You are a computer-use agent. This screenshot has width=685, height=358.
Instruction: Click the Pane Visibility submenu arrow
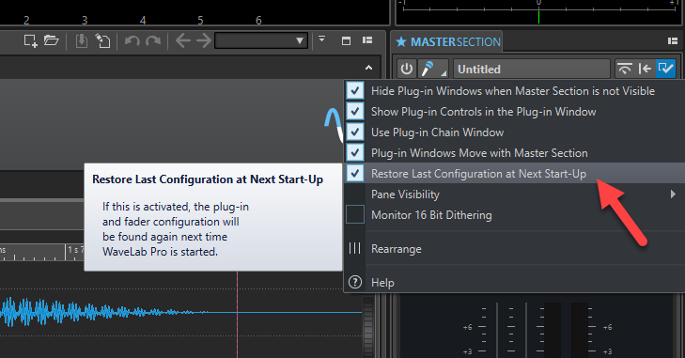673,195
